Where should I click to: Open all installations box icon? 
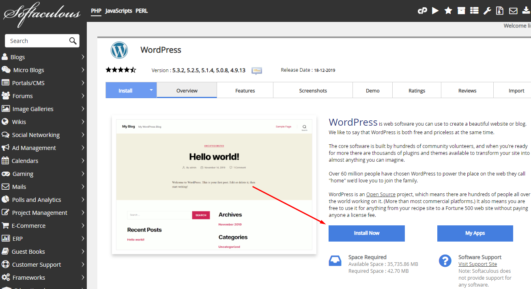(461, 11)
